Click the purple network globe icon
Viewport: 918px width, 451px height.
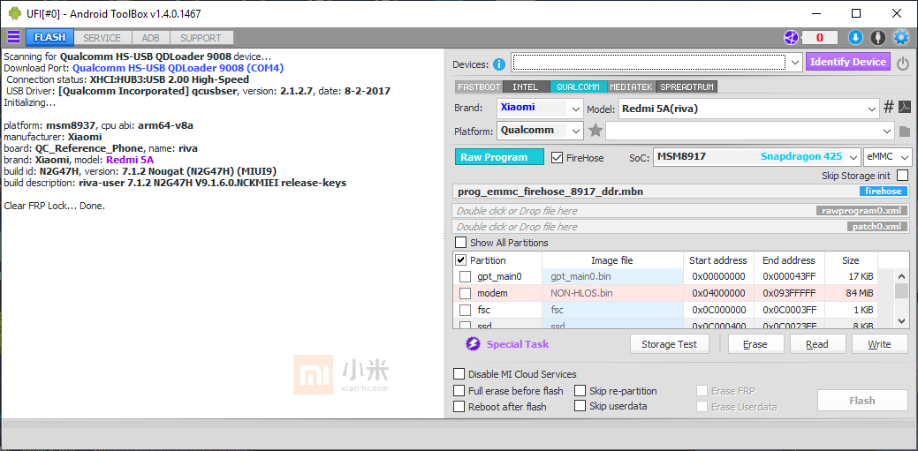pos(792,37)
